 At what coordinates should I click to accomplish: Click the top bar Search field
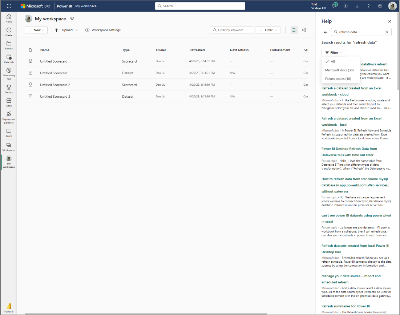point(200,6)
